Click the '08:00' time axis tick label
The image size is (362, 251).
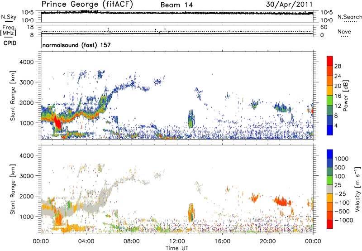[132, 241]
